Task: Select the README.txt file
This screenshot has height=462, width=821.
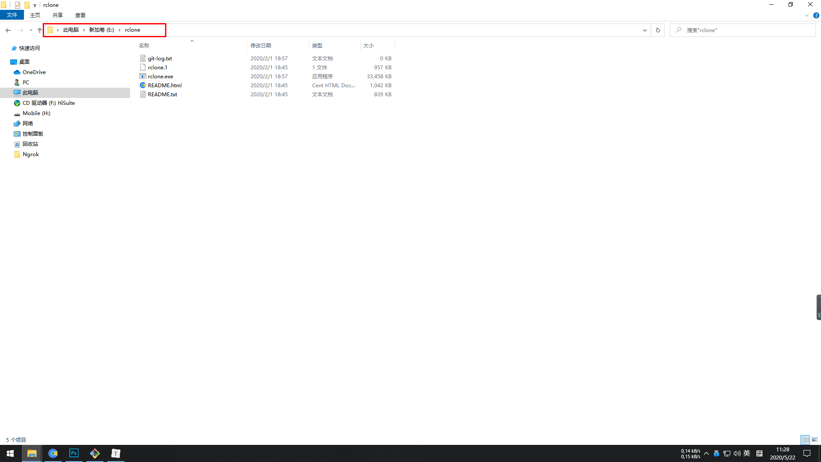Action: click(162, 95)
